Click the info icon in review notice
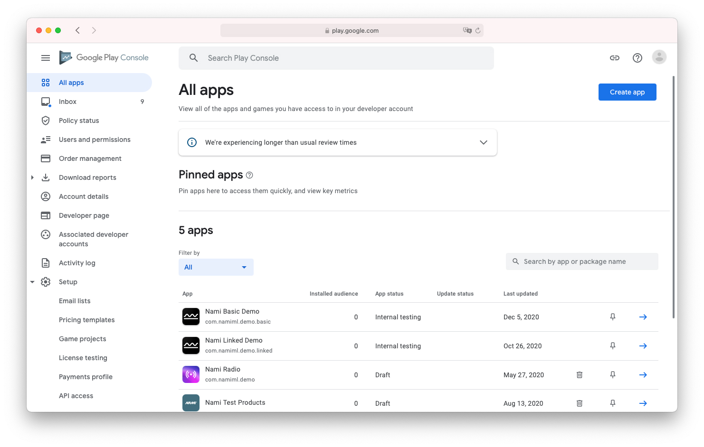 (192, 142)
